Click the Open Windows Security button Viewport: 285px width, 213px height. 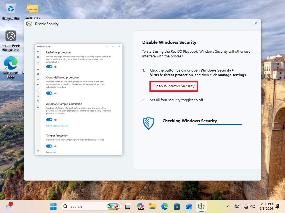pos(174,86)
